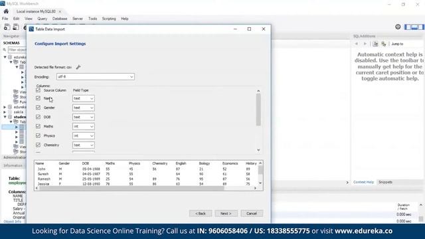Click the columns list scroll-down arrow

pyautogui.click(x=258, y=150)
